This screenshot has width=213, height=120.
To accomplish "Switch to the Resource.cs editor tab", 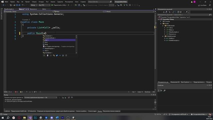I will (x=33, y=9).
